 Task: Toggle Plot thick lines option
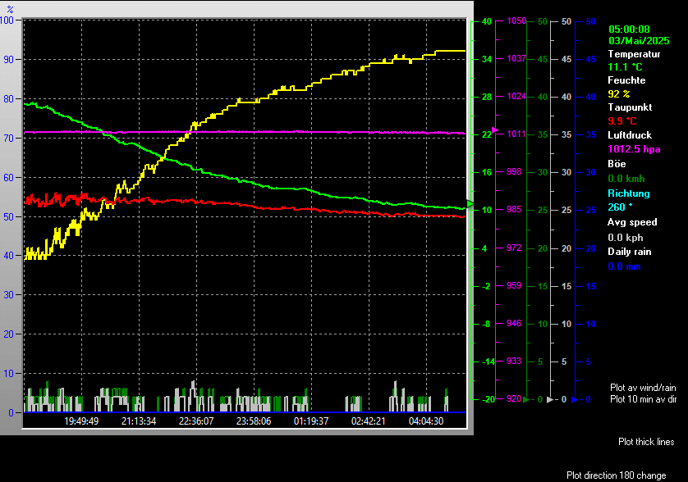click(x=646, y=442)
